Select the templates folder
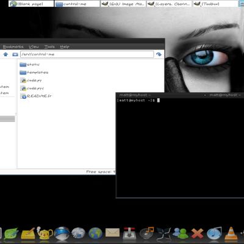Viewport: 244px width, 244px height. [34, 73]
